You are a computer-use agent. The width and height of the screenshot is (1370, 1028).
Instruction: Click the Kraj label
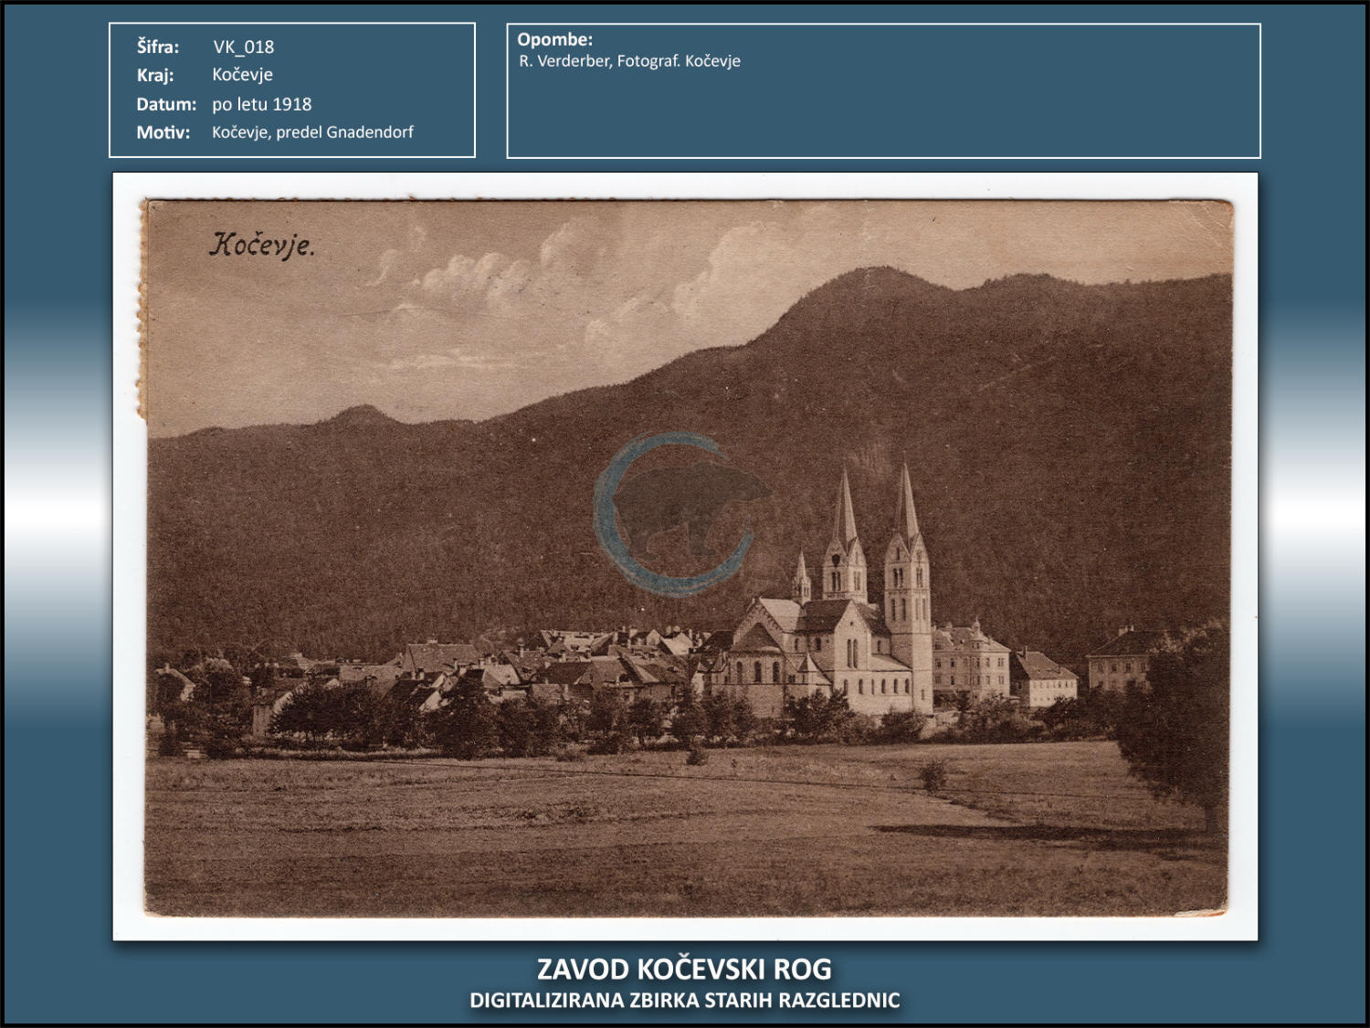[x=155, y=75]
